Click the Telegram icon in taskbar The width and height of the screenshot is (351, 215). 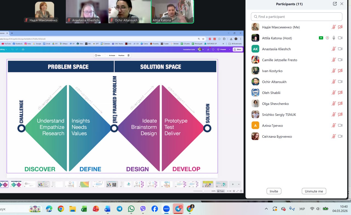[x=120, y=209]
